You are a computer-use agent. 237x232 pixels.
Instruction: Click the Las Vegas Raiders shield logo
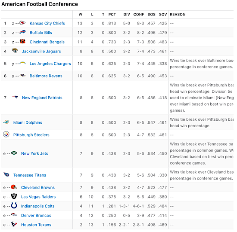(x=14, y=196)
